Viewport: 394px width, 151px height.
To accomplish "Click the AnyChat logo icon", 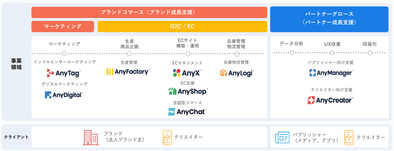I will [x=172, y=112].
